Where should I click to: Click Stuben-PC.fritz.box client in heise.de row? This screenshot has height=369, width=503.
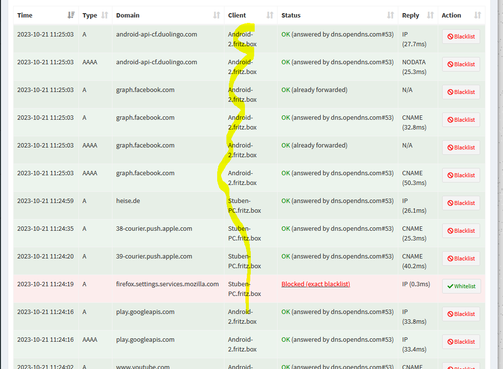[x=244, y=206]
